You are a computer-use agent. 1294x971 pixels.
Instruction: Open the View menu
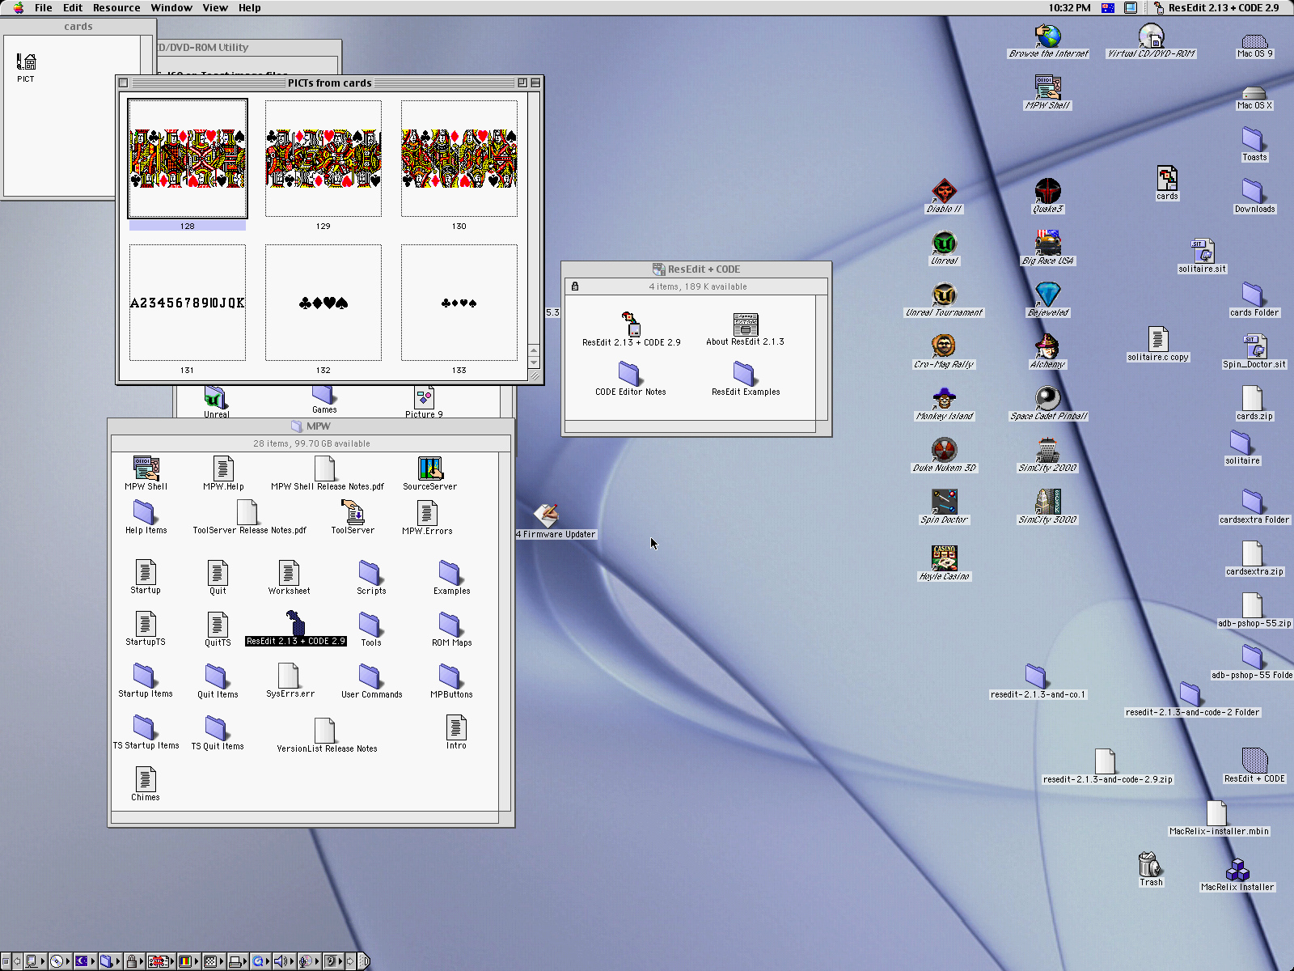pos(215,8)
